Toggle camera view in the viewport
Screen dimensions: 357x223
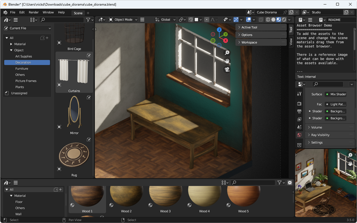pos(227,70)
